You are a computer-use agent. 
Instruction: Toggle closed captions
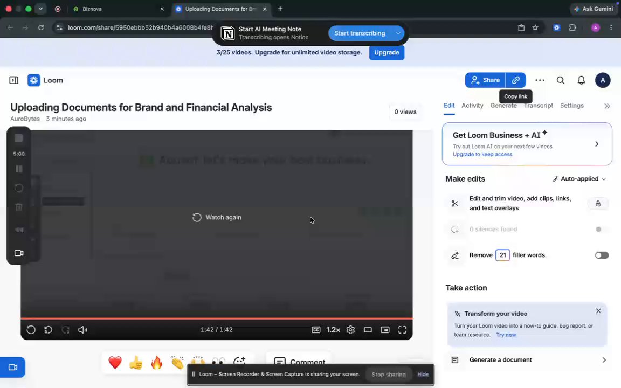click(x=316, y=330)
